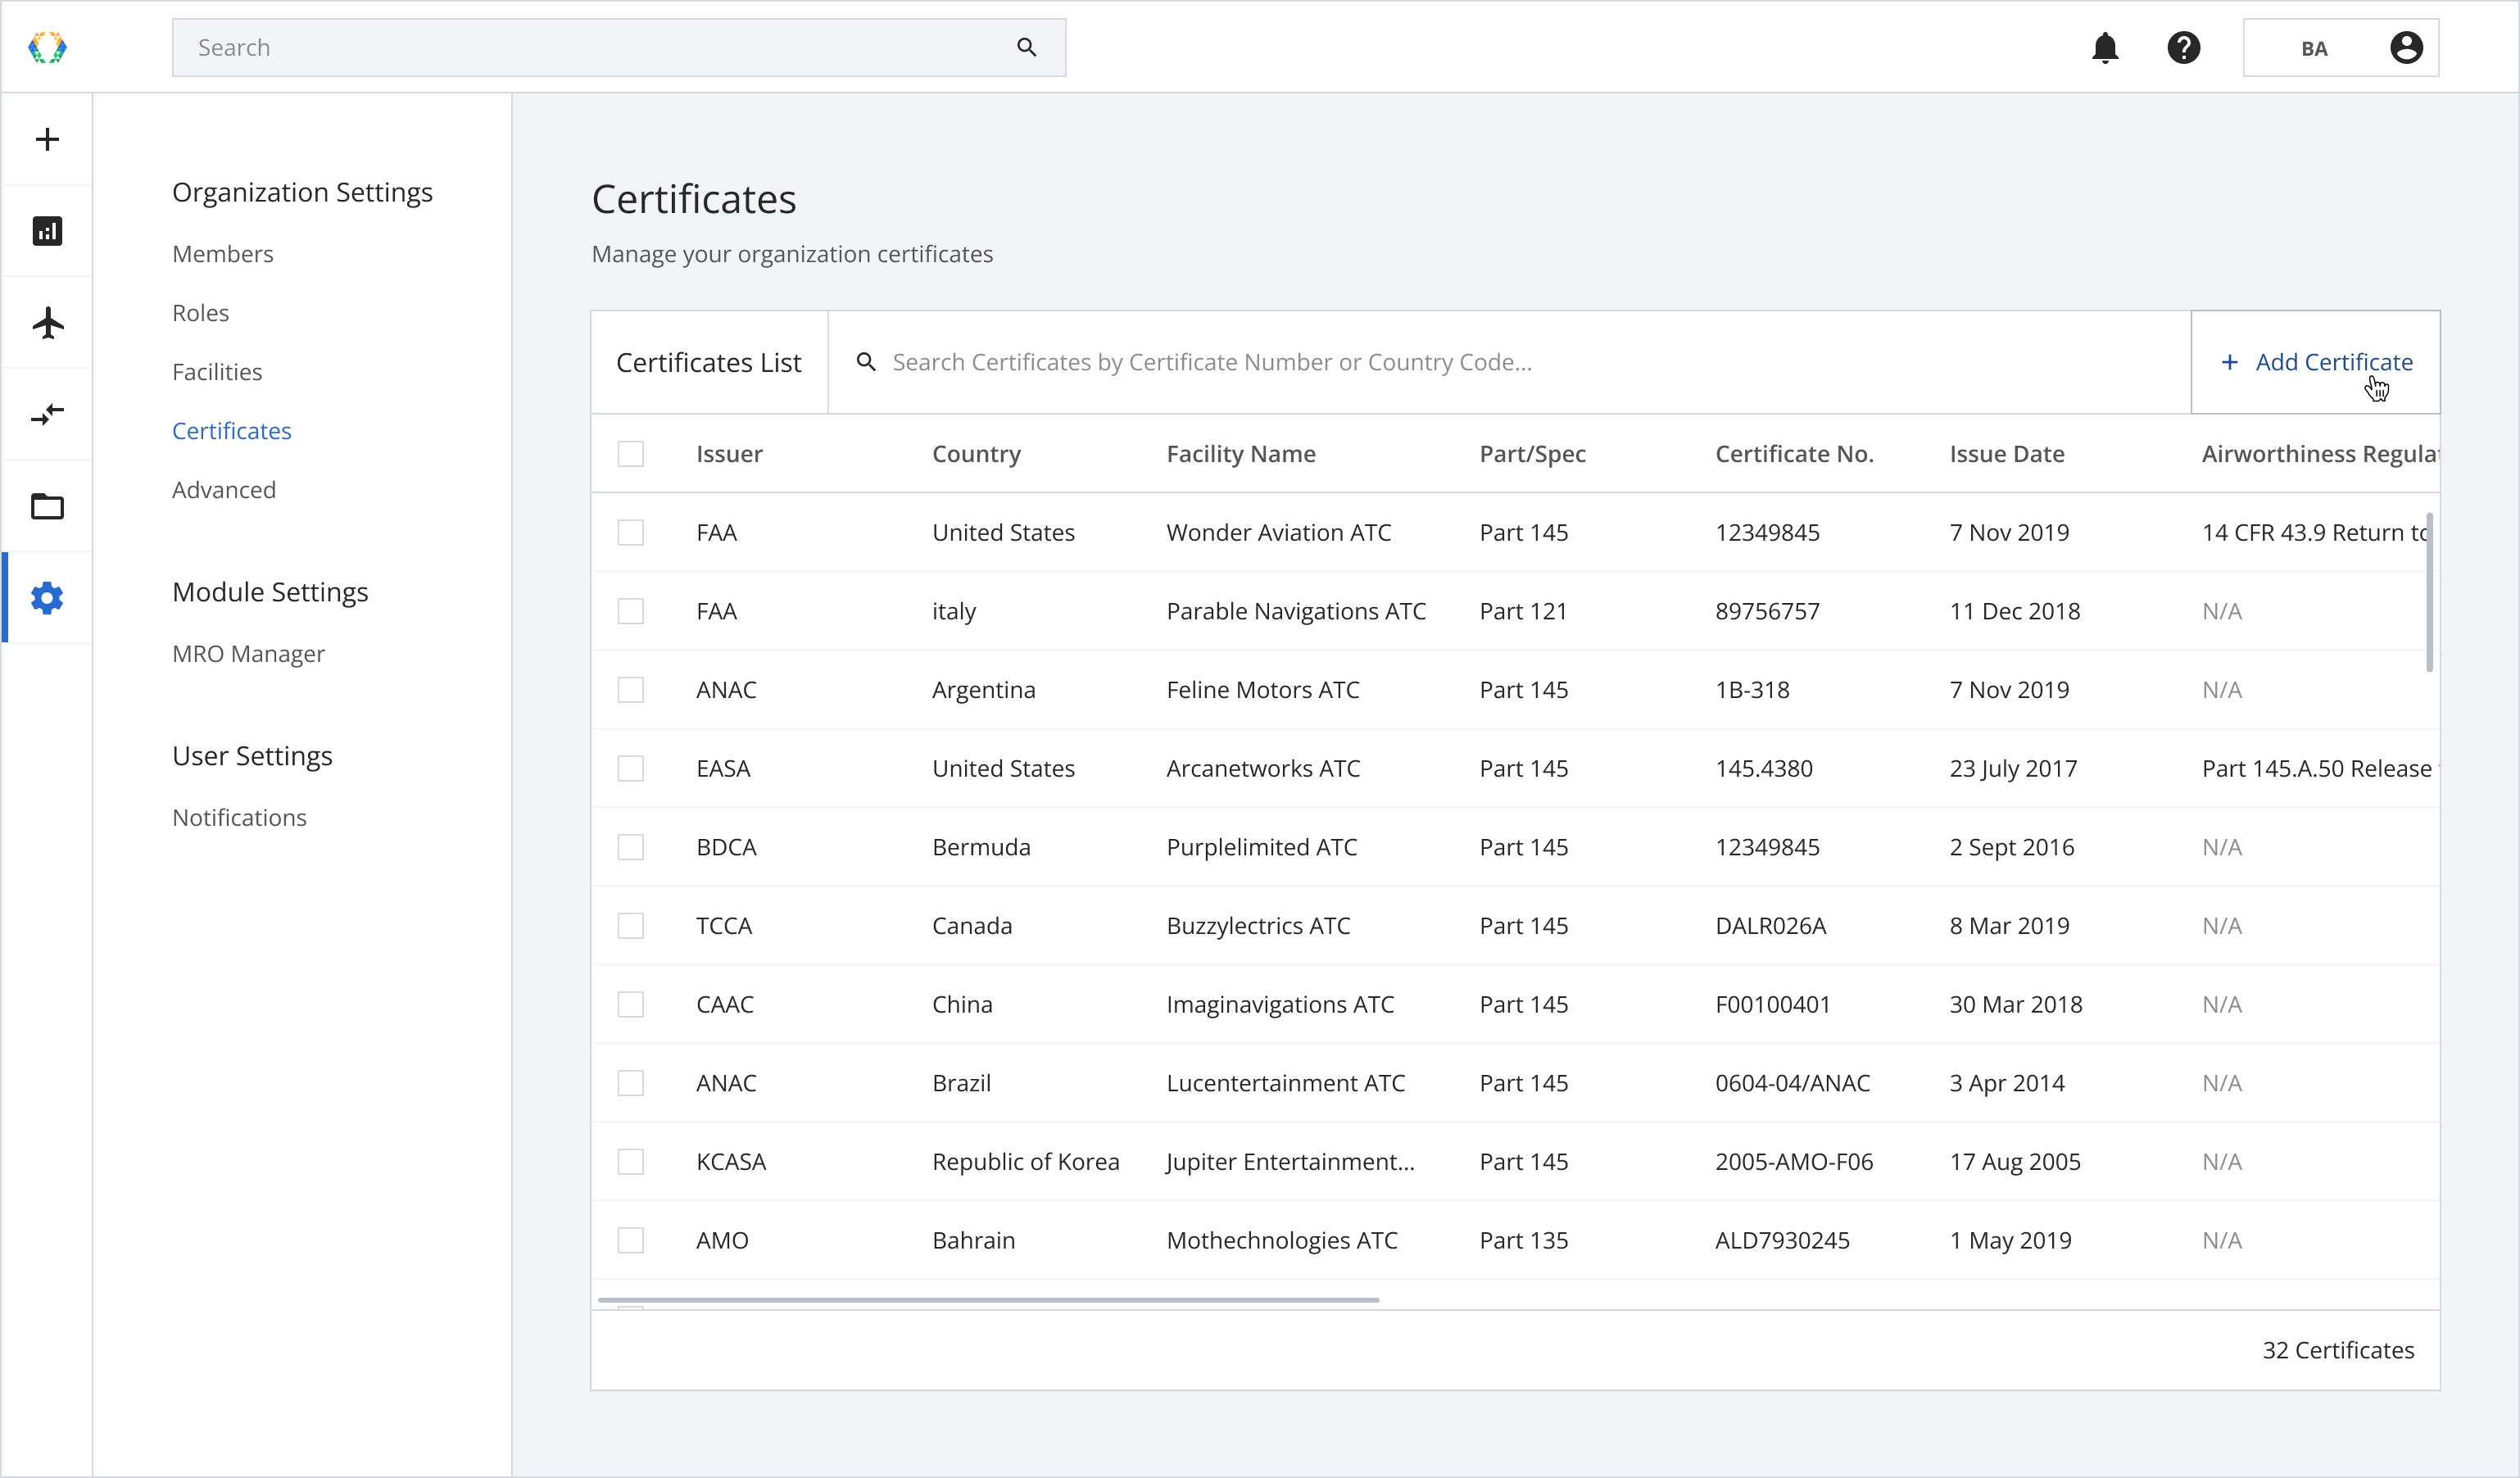This screenshot has height=1478, width=2520.
Task: Click the Search Certificates input field
Action: (x=1510, y=362)
